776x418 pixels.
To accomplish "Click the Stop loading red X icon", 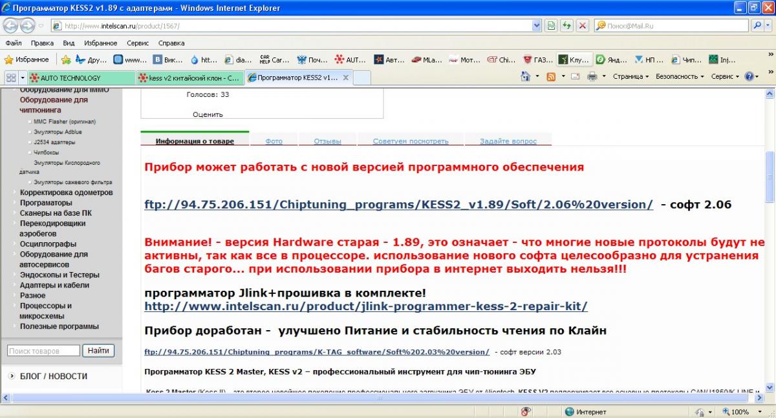I will (583, 26).
